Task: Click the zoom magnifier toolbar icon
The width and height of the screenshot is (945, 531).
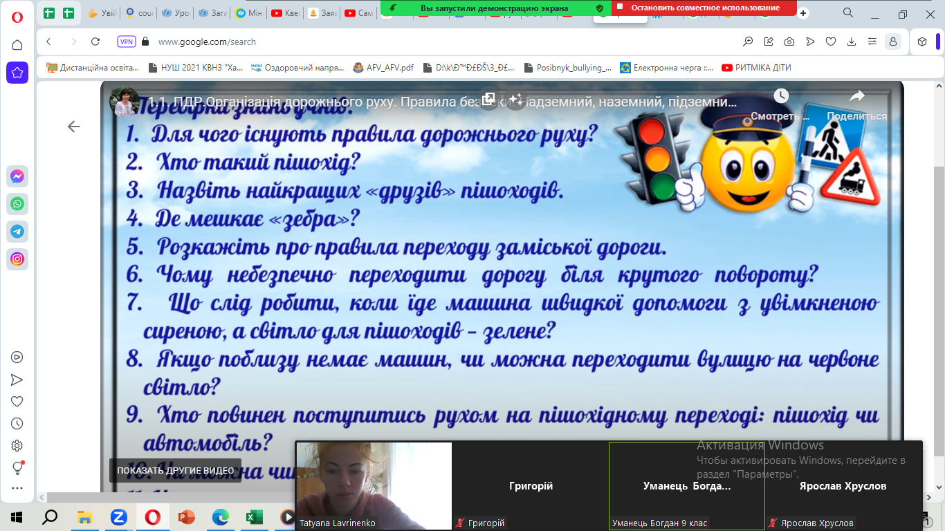Action: click(x=748, y=41)
